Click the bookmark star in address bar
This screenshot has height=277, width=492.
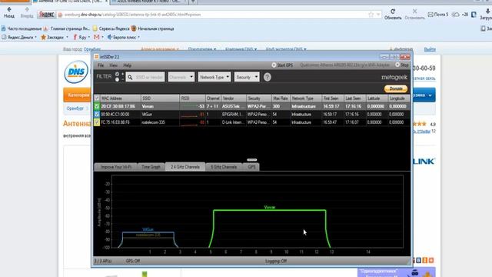(x=371, y=15)
